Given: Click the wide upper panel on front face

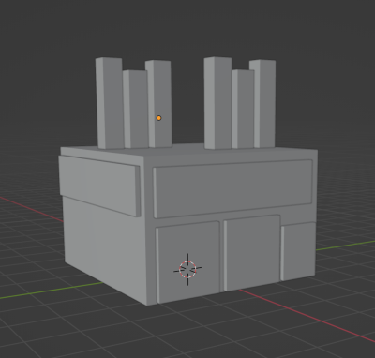Looking at the screenshot, I should [x=232, y=188].
